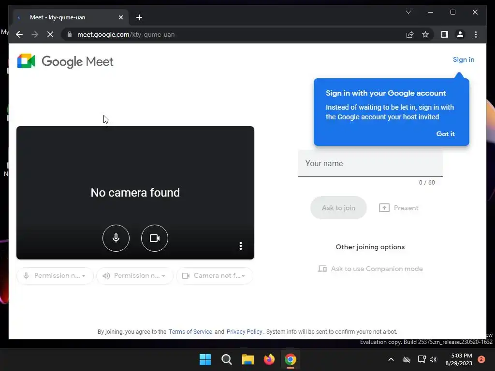The width and height of the screenshot is (495, 371).
Task: Open the Windows Start menu
Action: click(205, 359)
